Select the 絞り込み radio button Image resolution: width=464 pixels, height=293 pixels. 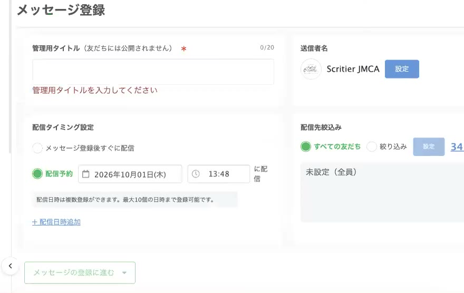coord(372,147)
